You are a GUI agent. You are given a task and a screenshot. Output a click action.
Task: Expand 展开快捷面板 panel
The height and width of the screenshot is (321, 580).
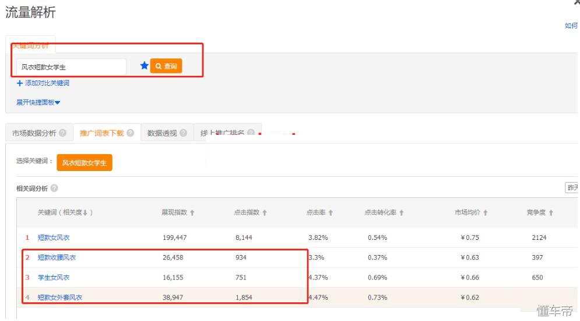[x=38, y=102]
